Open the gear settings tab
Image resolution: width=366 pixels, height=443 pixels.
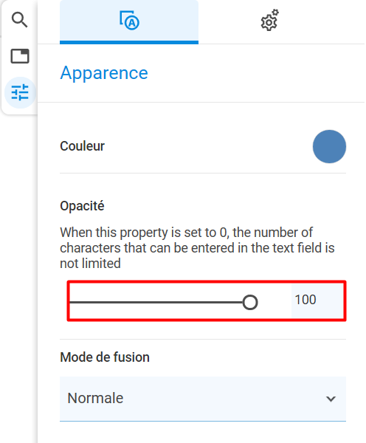click(269, 21)
